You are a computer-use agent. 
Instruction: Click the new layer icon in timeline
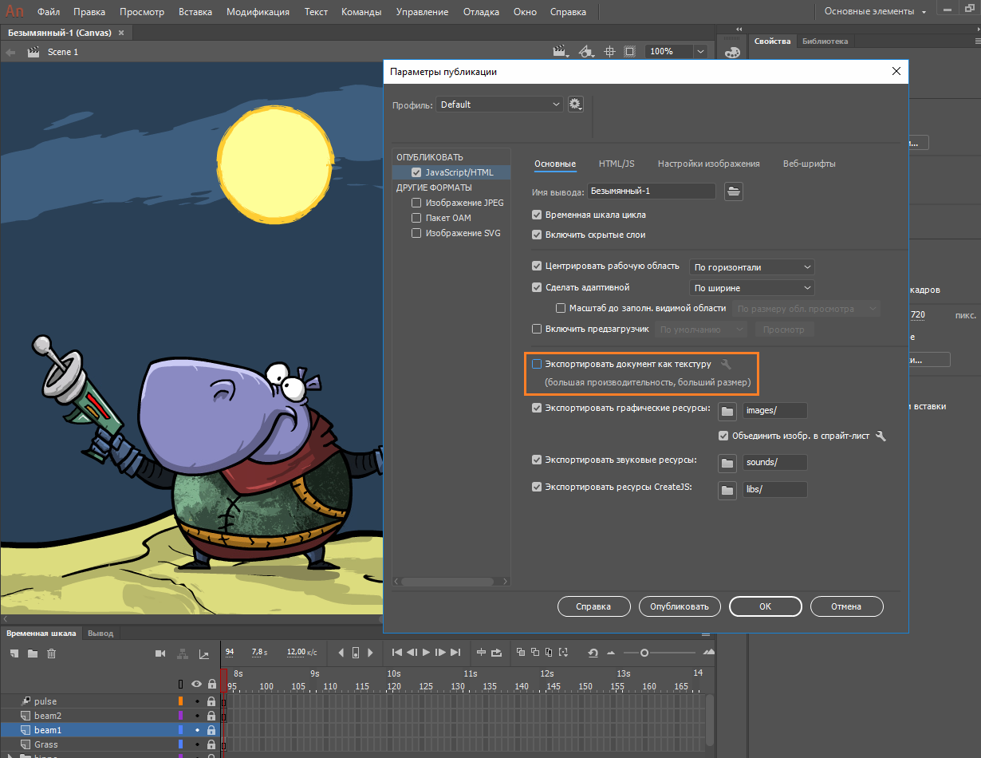(x=14, y=653)
